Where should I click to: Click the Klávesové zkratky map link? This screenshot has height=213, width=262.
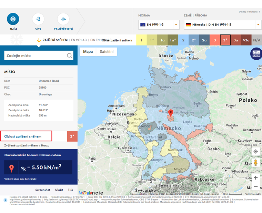[x=139, y=194]
